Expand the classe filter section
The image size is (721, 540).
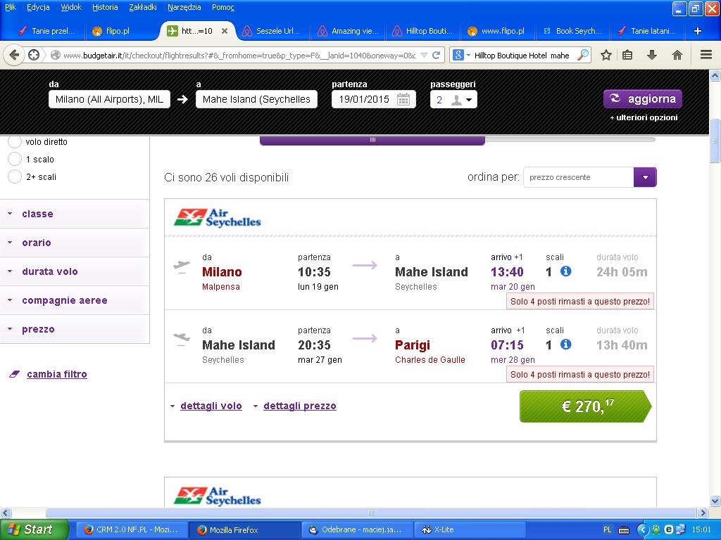[x=75, y=214]
